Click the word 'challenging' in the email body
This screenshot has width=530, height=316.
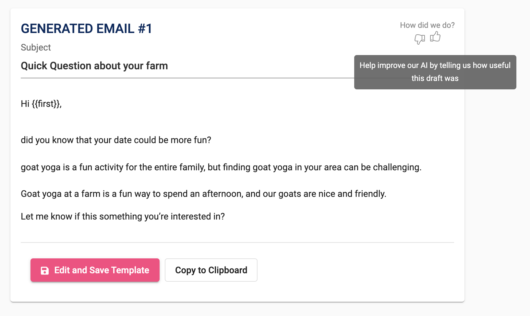[x=396, y=167]
